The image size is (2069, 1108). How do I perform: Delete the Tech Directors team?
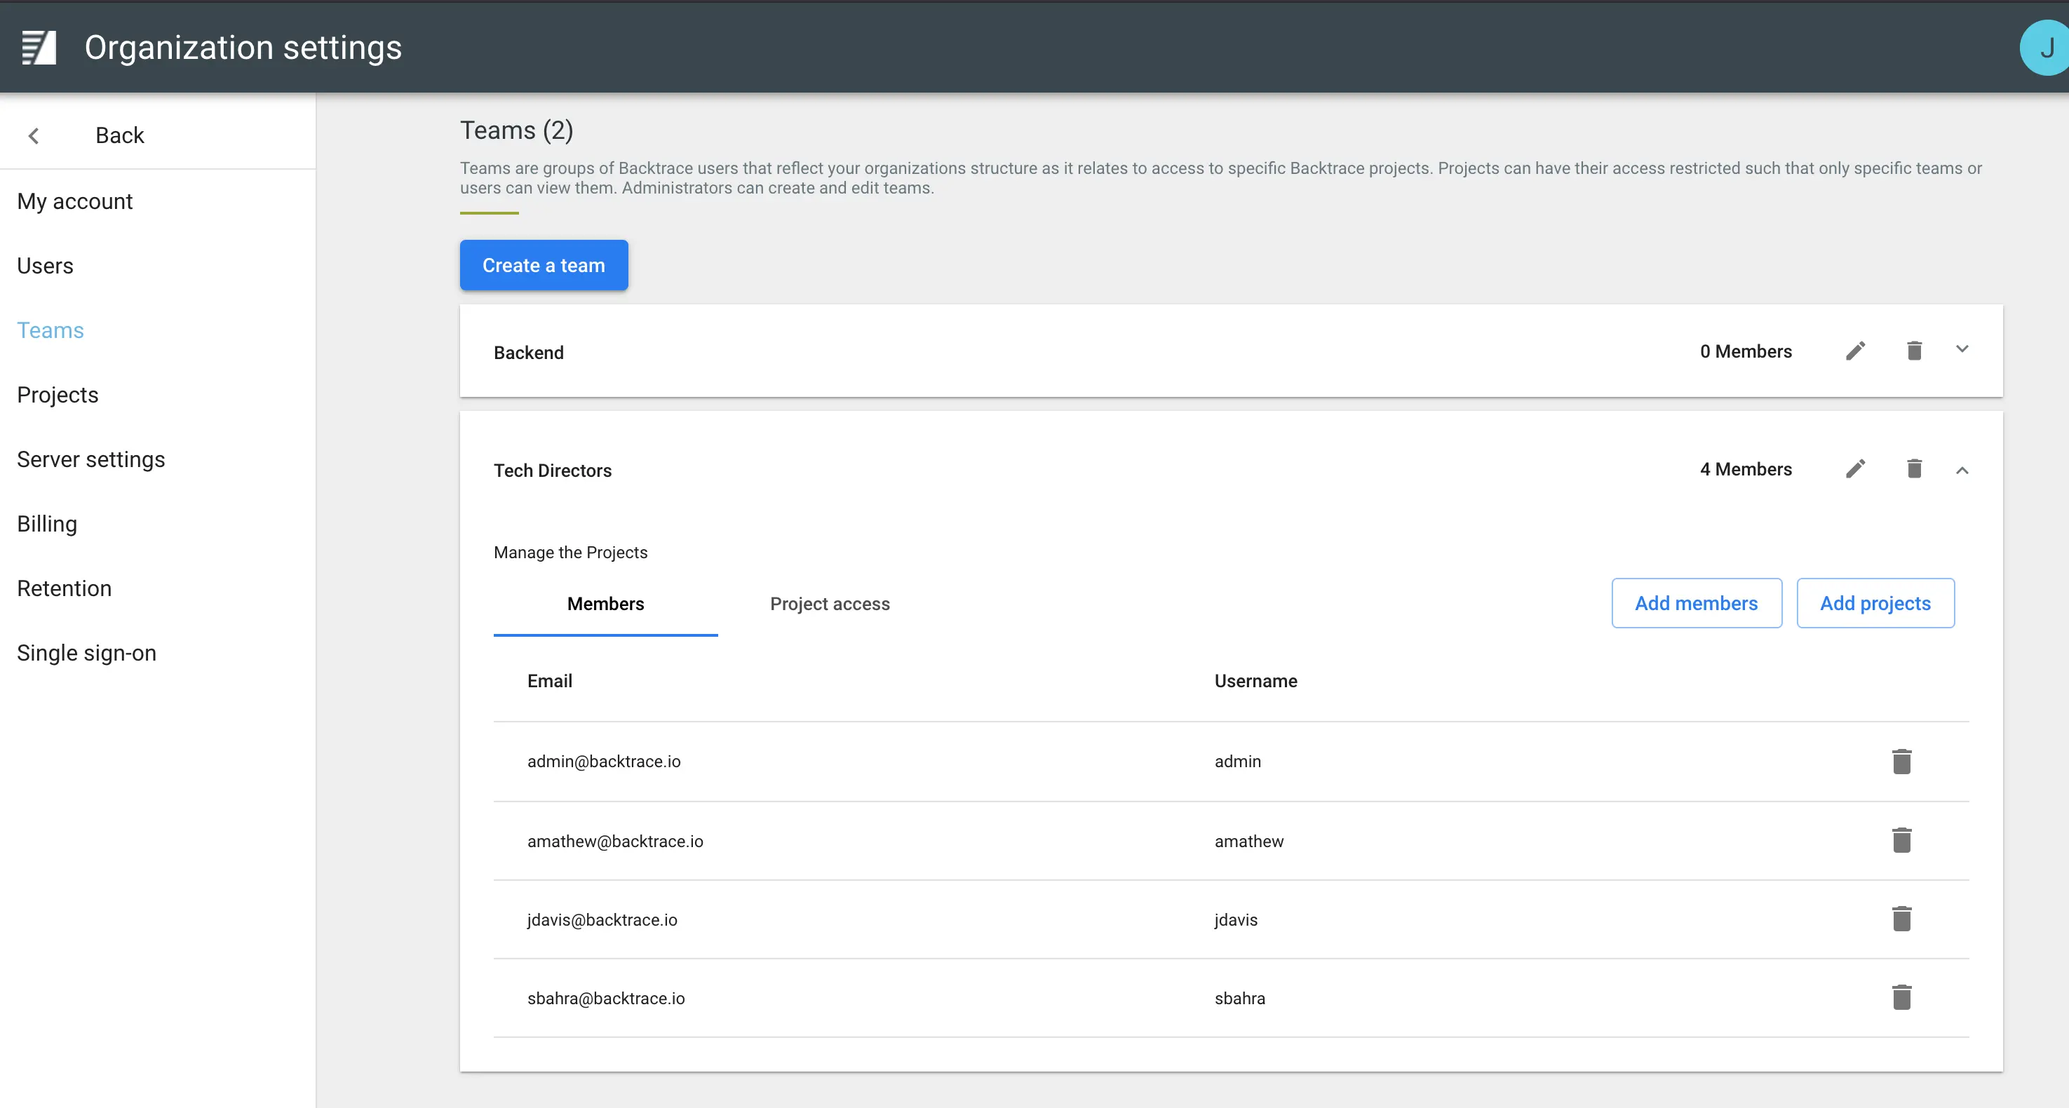coord(1914,469)
